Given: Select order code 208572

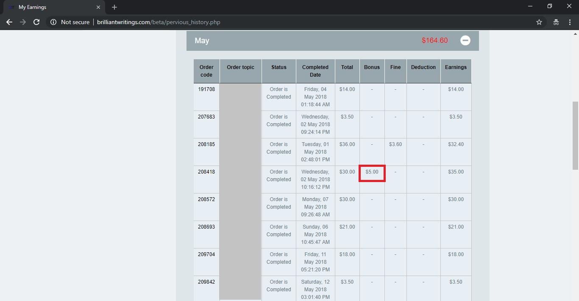Looking at the screenshot, I should 206,199.
